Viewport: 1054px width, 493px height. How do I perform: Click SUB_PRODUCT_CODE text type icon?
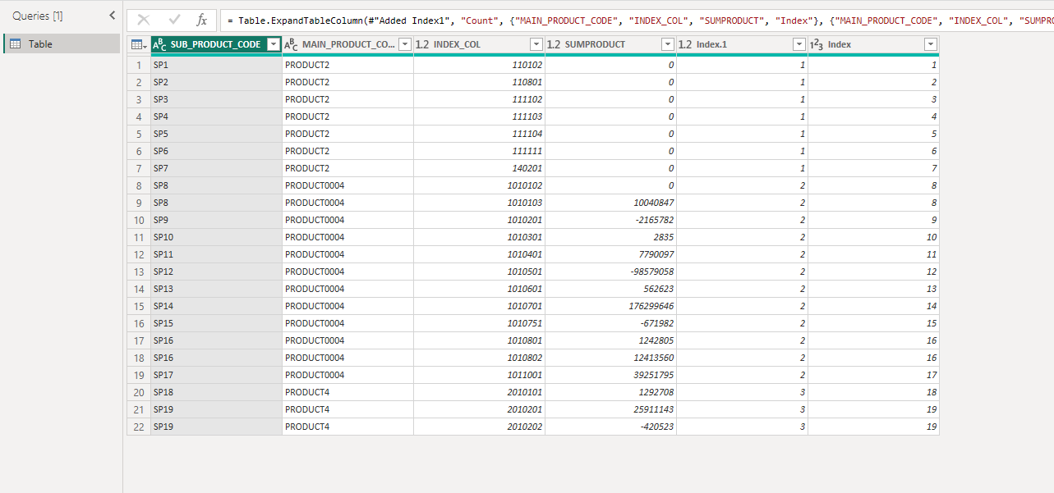click(x=159, y=44)
